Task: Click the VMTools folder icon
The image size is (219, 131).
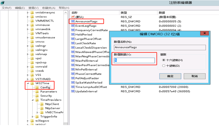Action: pyautogui.click(x=32, y=33)
